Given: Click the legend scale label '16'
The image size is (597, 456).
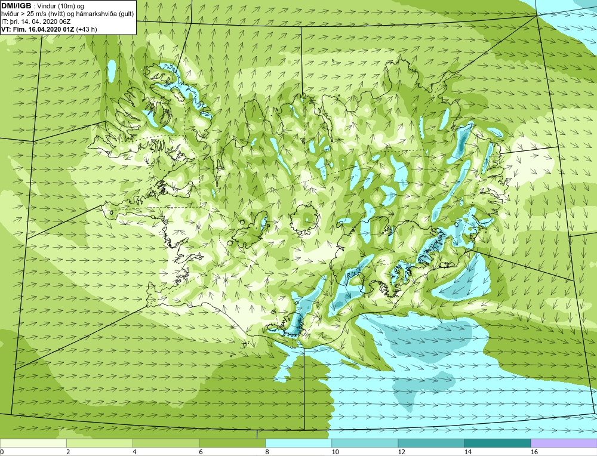Looking at the screenshot, I should [x=534, y=452].
